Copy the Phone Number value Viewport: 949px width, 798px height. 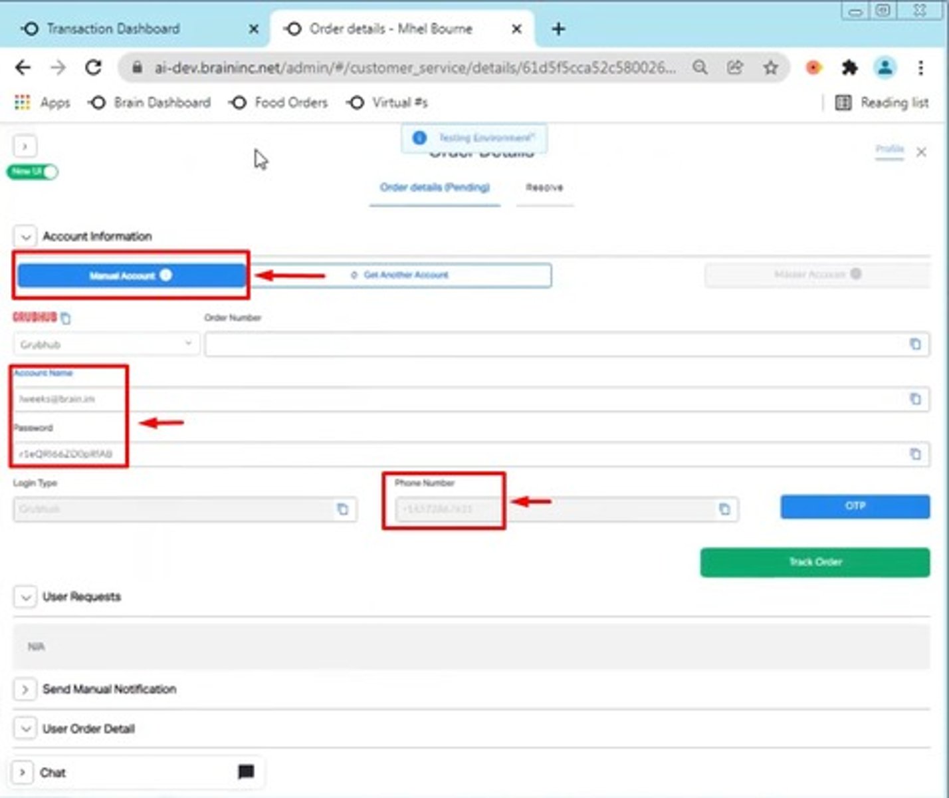[x=724, y=509]
